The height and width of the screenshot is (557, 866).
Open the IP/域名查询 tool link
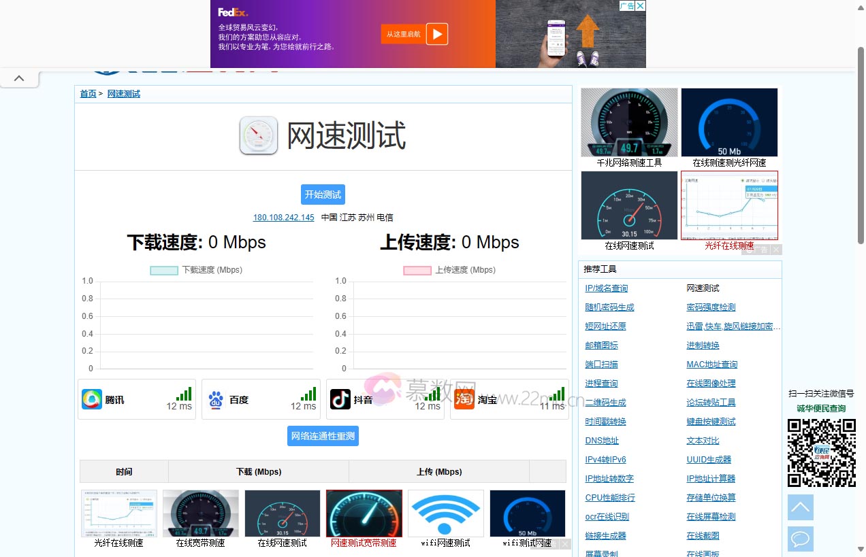[606, 288]
